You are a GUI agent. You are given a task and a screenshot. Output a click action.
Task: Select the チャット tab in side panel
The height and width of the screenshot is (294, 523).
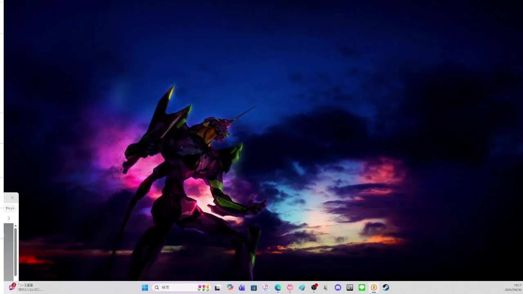[10, 208]
